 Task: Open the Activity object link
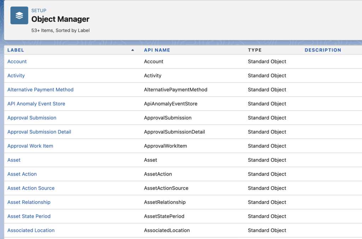click(16, 75)
